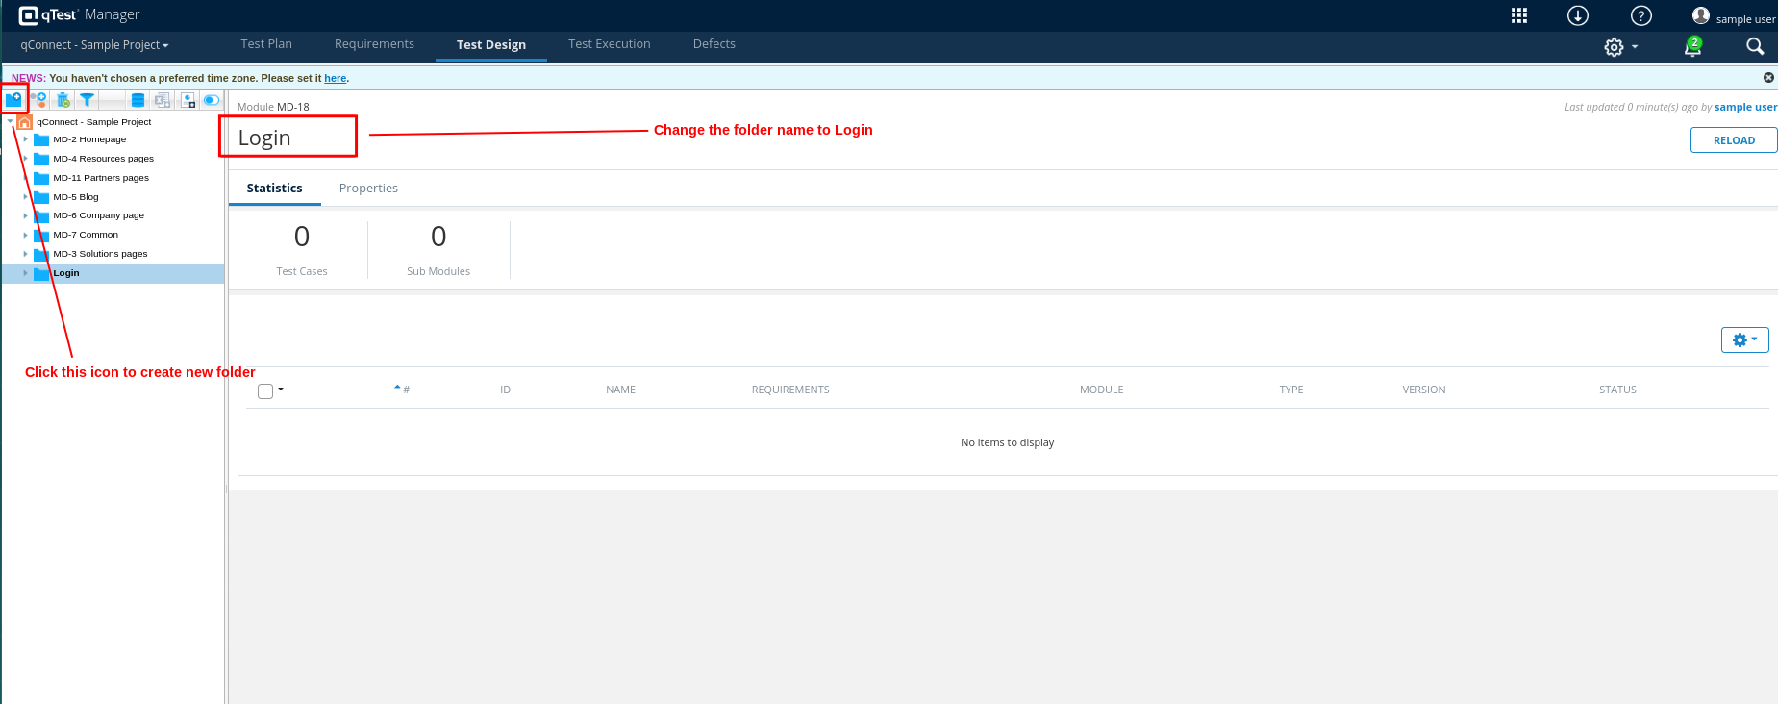Open the help question mark icon

click(1641, 15)
